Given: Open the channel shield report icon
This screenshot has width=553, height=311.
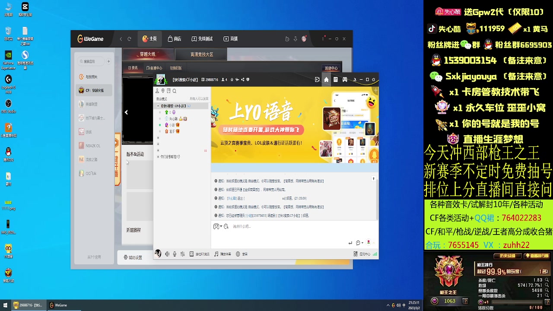Looking at the screenshot, I should [248, 79].
